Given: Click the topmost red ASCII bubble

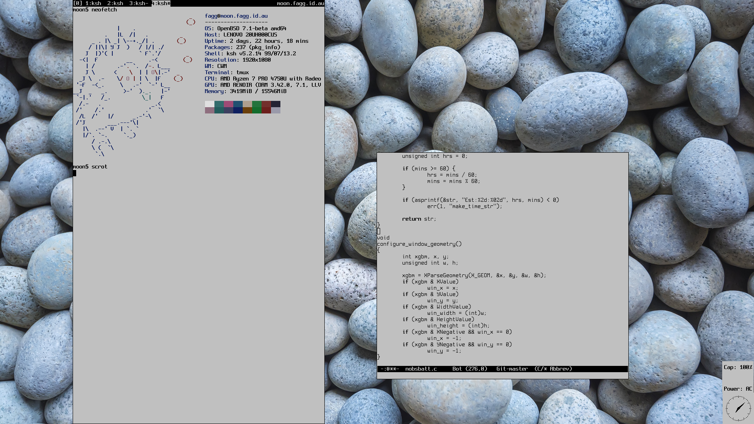Looking at the screenshot, I should tap(191, 22).
